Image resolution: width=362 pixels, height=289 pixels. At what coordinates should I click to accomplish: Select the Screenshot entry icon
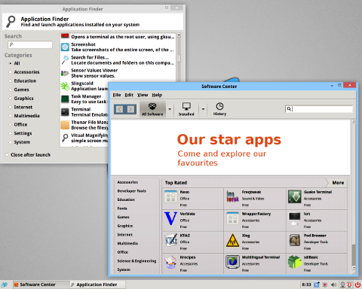tap(65, 47)
